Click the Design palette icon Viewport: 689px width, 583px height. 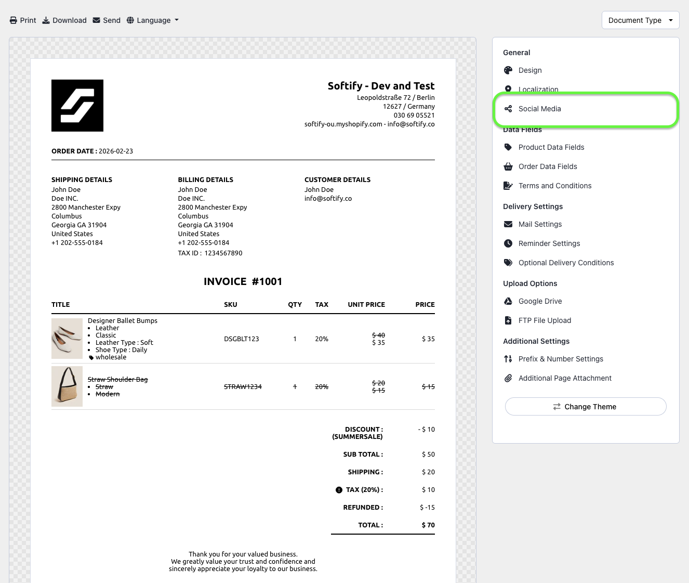pyautogui.click(x=508, y=70)
